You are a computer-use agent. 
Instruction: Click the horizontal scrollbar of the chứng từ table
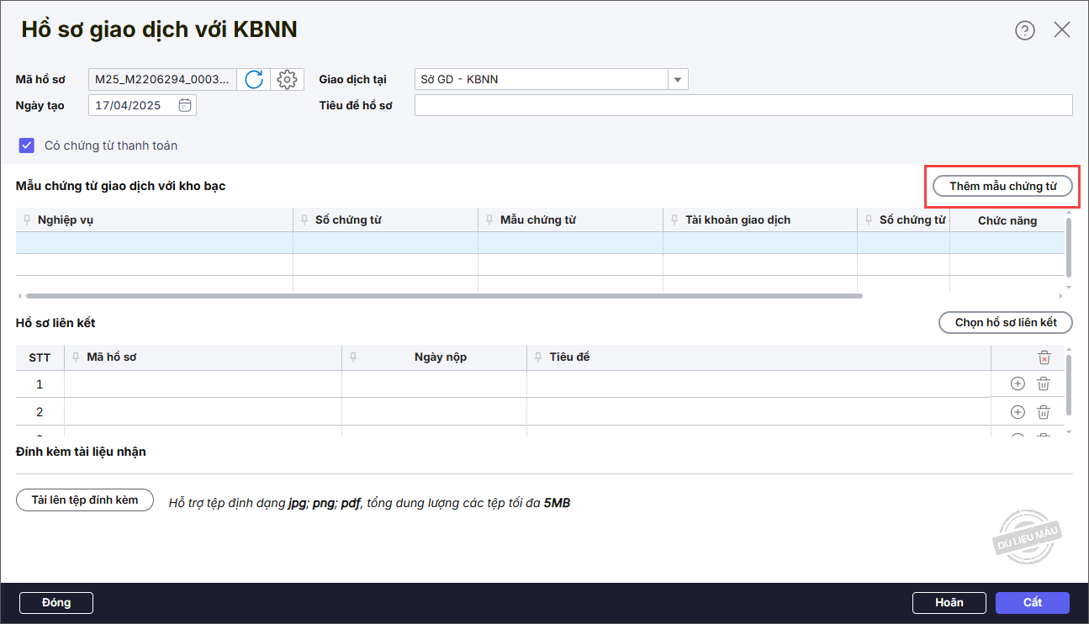pyautogui.click(x=444, y=296)
